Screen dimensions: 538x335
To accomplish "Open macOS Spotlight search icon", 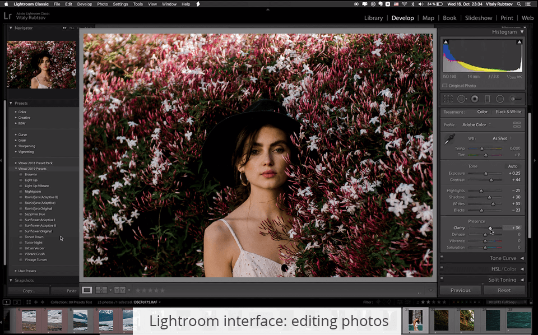I will coord(519,4).
